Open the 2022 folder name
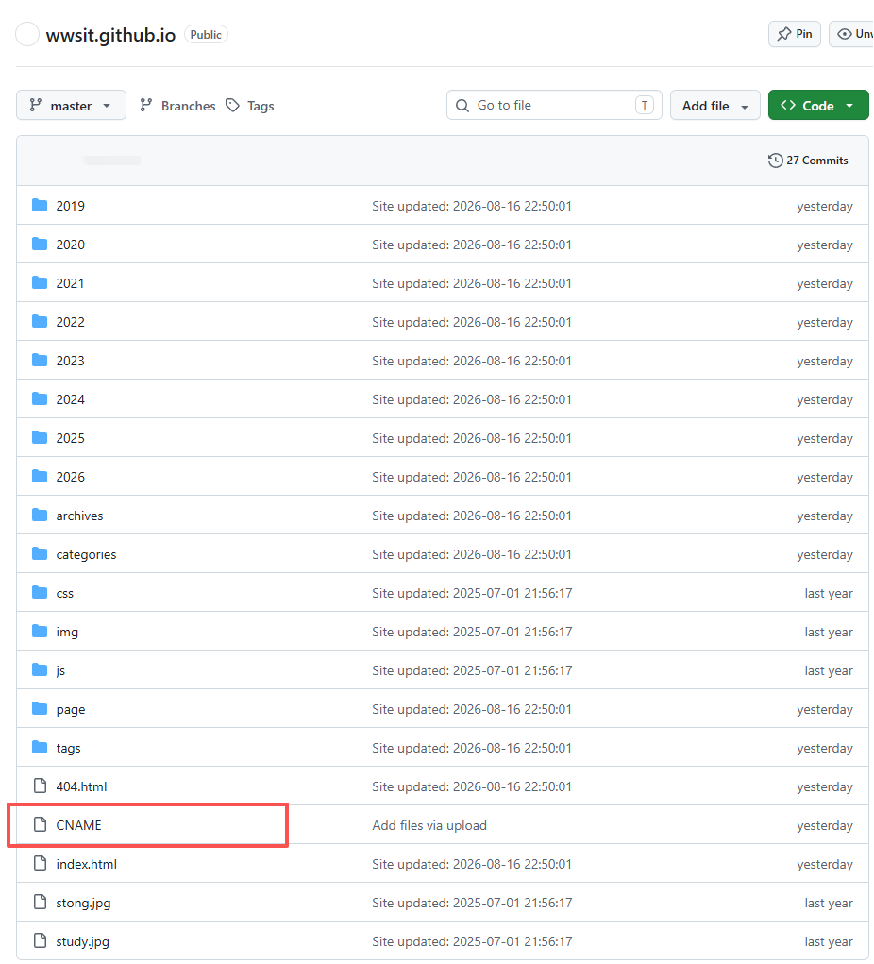This screenshot has width=874, height=964. click(71, 322)
